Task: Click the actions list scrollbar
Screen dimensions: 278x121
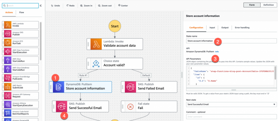Action: pyautogui.click(x=41, y=41)
